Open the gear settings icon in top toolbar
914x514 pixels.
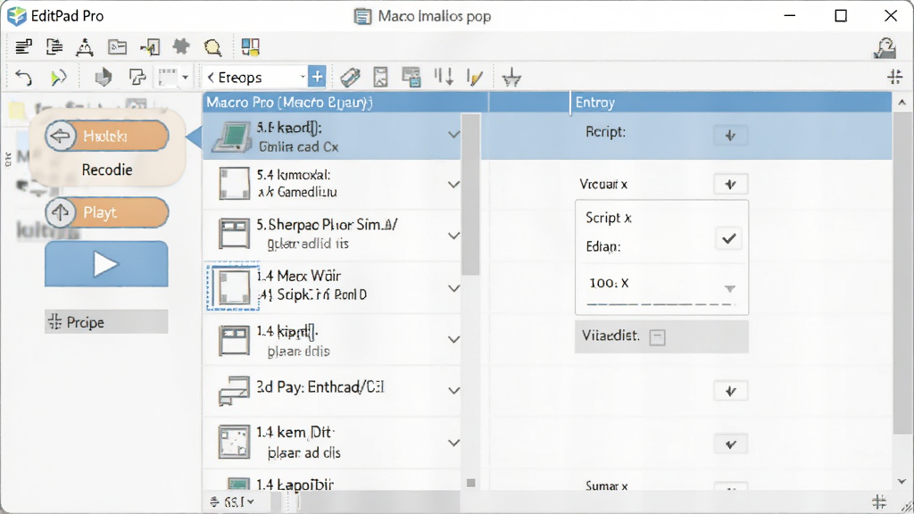(x=181, y=46)
